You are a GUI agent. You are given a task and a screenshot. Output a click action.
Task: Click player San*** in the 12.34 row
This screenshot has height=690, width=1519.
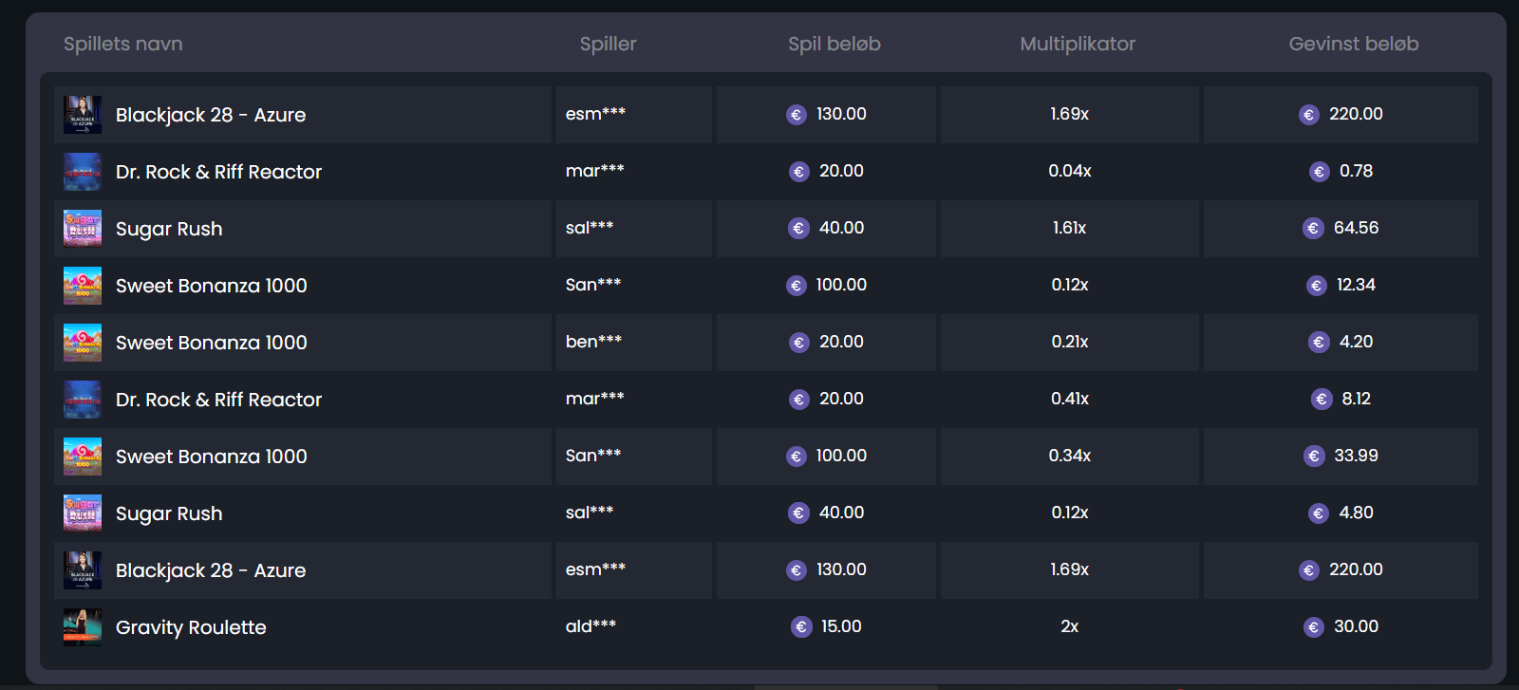tap(593, 285)
